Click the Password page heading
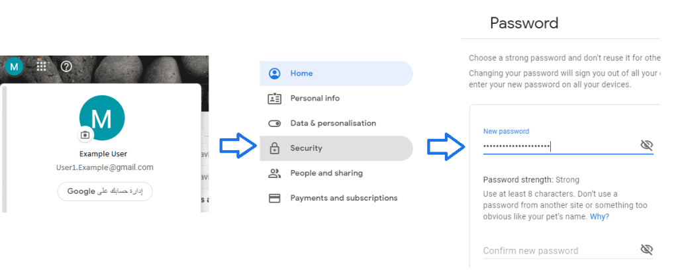The image size is (678, 272). (x=524, y=23)
